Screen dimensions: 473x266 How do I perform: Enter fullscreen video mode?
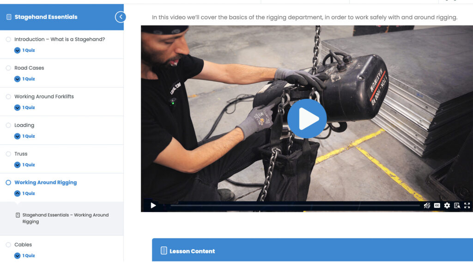[x=467, y=206]
